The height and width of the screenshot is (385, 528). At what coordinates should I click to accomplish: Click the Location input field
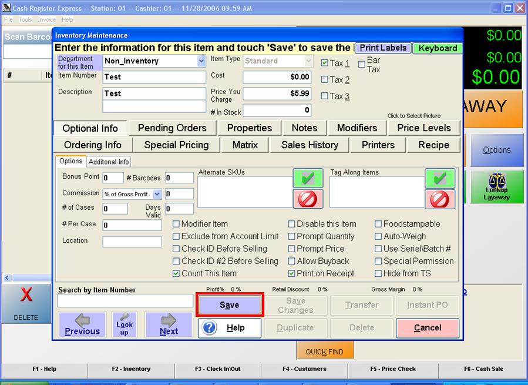[x=132, y=242]
